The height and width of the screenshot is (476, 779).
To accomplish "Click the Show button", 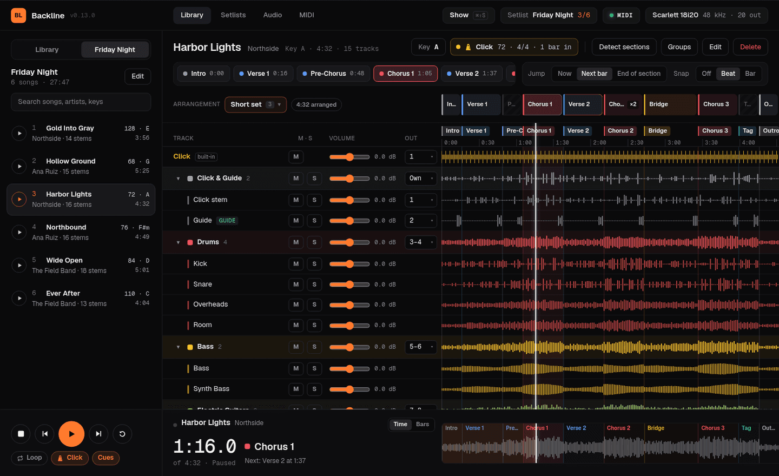I will click(468, 15).
